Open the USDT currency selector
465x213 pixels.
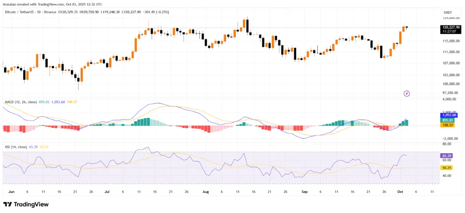click(x=448, y=12)
